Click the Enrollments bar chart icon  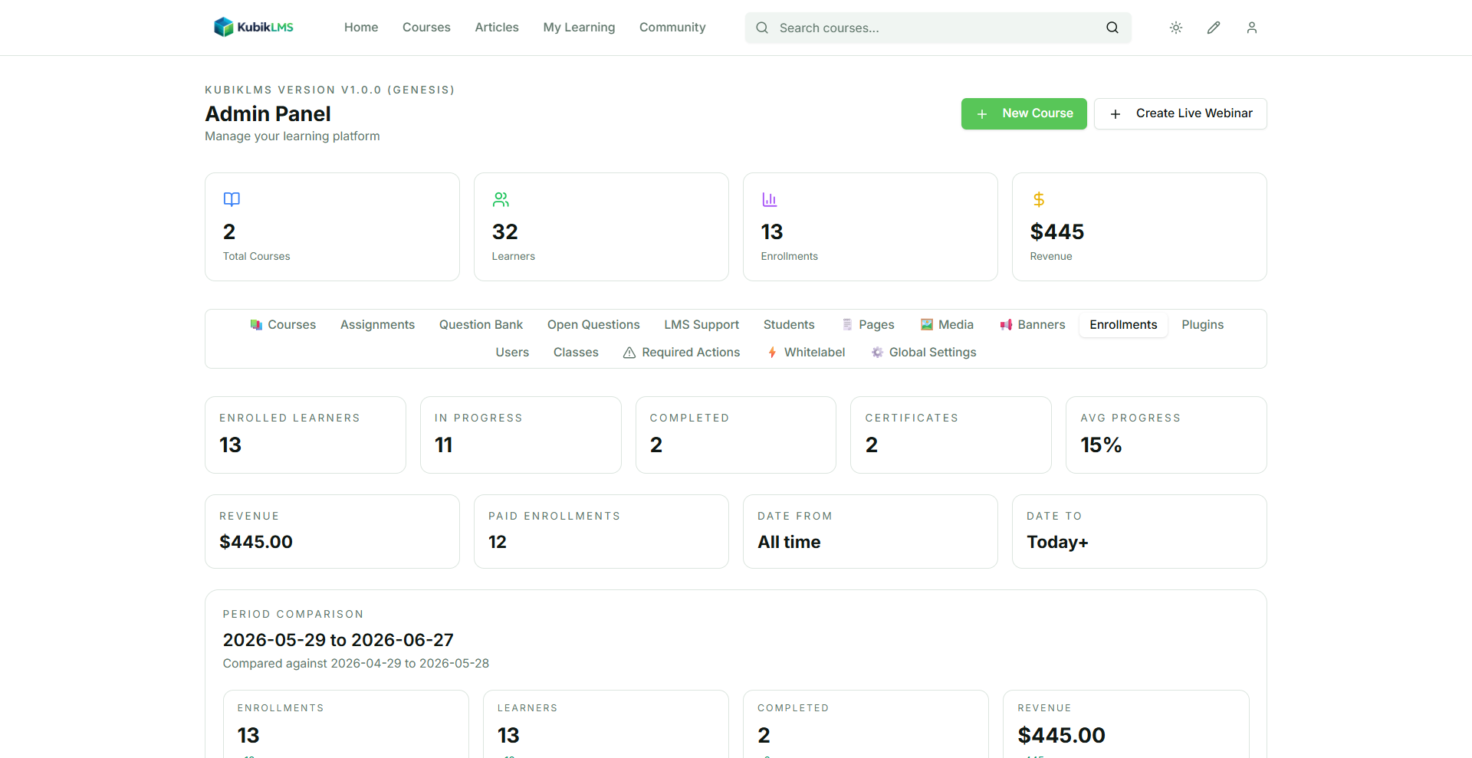pyautogui.click(x=770, y=199)
